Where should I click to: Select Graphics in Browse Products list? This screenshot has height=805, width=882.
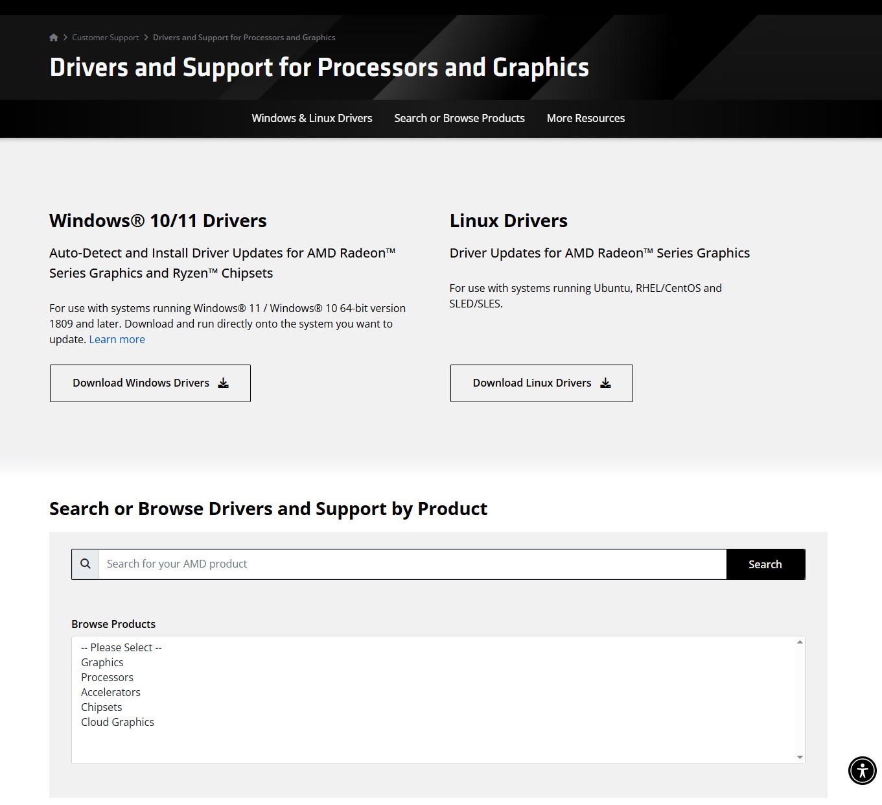pyautogui.click(x=434, y=662)
